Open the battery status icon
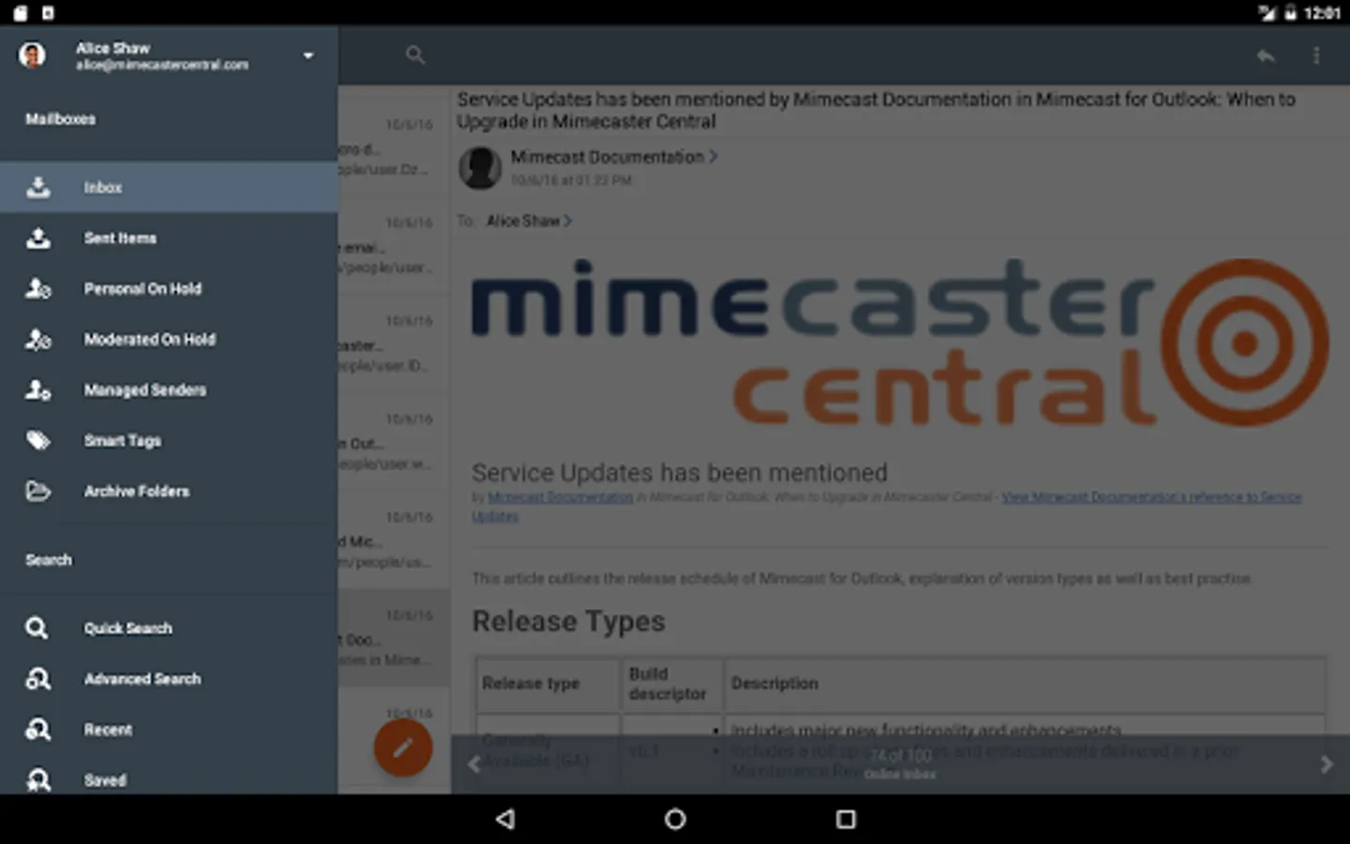1350x844 pixels. 1290,12
